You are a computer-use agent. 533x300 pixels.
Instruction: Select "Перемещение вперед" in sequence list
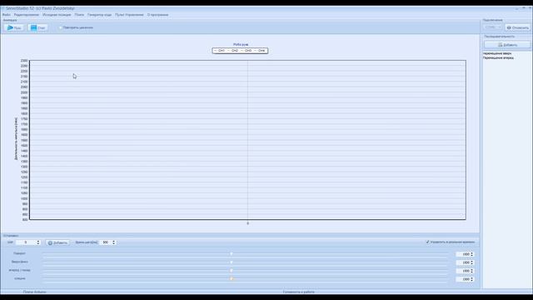coord(498,58)
